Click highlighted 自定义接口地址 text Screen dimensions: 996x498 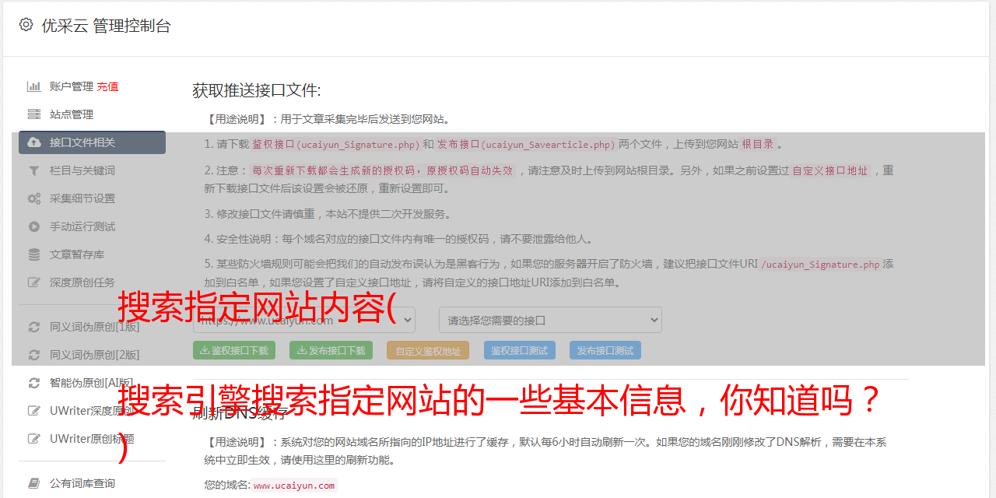(x=830, y=170)
